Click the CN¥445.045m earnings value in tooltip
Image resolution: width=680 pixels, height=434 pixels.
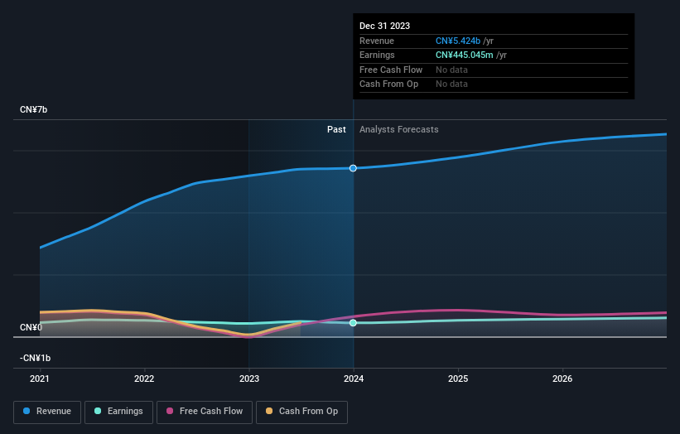pyautogui.click(x=465, y=55)
